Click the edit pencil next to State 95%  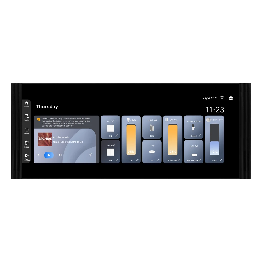click(x=179, y=160)
